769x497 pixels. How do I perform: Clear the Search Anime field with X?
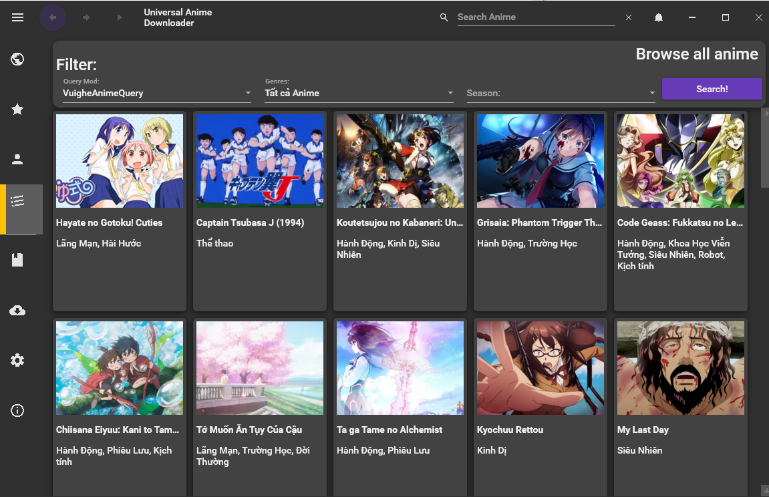tap(629, 17)
